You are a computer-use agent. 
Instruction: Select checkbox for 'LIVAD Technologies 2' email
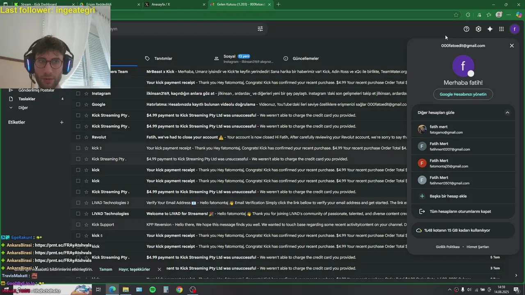[78, 203]
